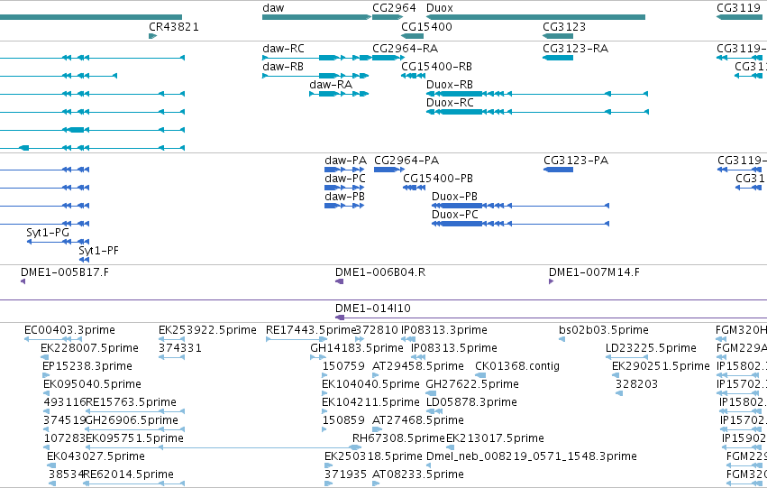This screenshot has height=488, width=767.
Task: Select the AT29458.5prime EST
Action: point(376,375)
